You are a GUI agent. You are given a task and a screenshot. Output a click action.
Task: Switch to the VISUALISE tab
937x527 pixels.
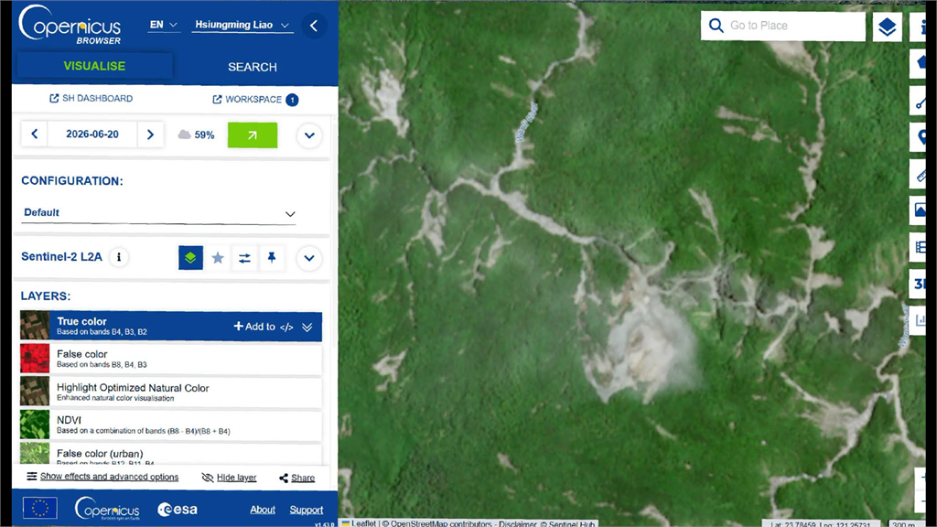pos(94,66)
